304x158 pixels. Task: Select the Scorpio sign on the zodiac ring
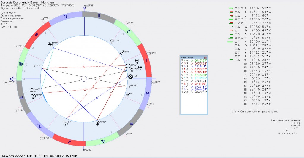tap(39, 126)
